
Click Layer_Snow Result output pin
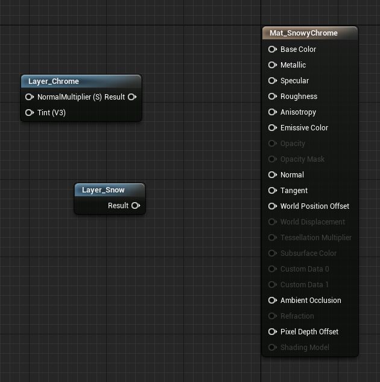(136, 206)
